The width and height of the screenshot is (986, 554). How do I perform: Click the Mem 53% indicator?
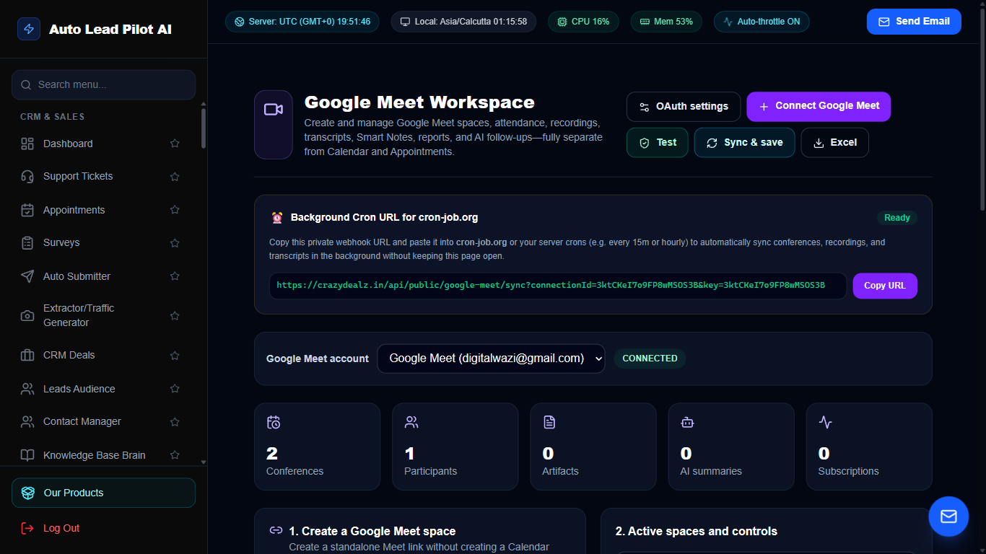[x=666, y=22]
